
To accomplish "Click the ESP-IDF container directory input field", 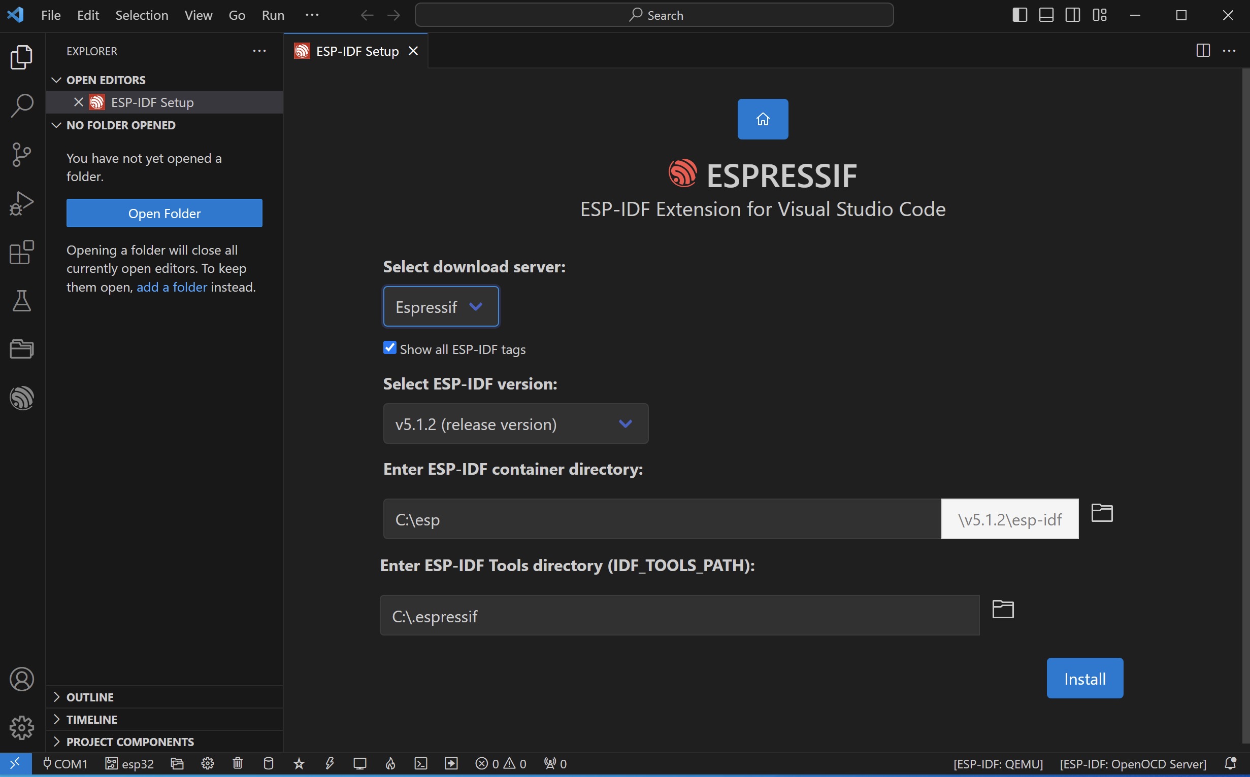I will coord(662,519).
